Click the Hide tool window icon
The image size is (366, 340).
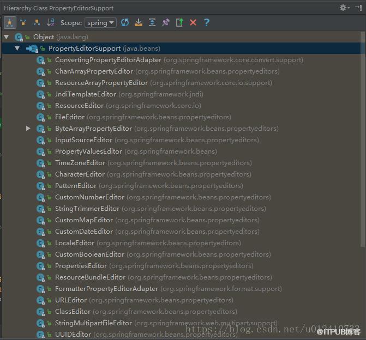tap(358, 8)
